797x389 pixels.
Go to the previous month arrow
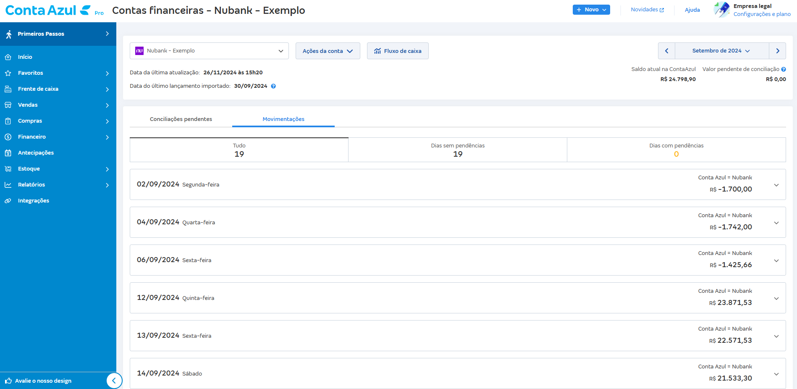pos(666,51)
